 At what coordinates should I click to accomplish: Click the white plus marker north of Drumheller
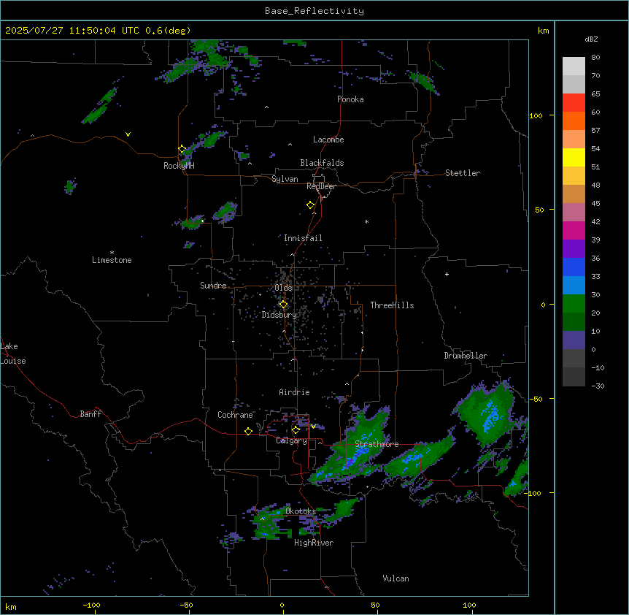tap(447, 274)
